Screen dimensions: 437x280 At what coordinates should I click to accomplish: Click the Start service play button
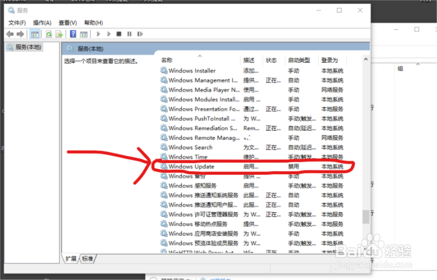98,34
